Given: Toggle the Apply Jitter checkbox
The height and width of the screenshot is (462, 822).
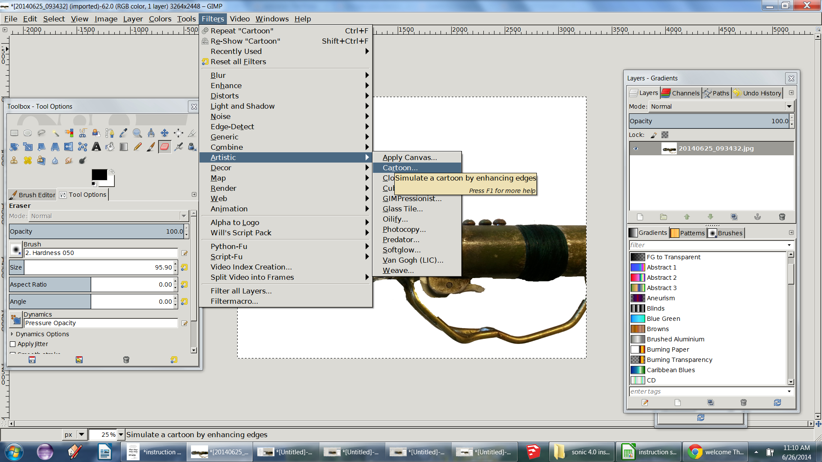Looking at the screenshot, I should (13, 344).
